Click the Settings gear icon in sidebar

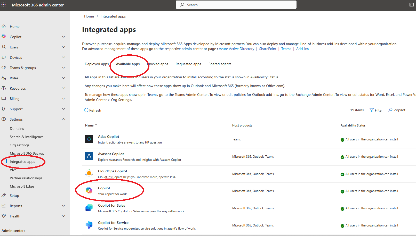(4, 119)
